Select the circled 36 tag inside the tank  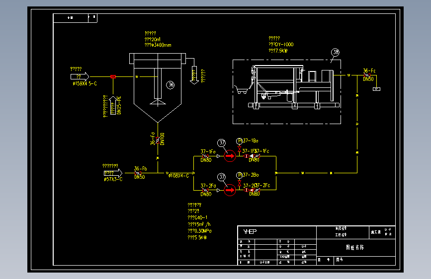point(171,85)
